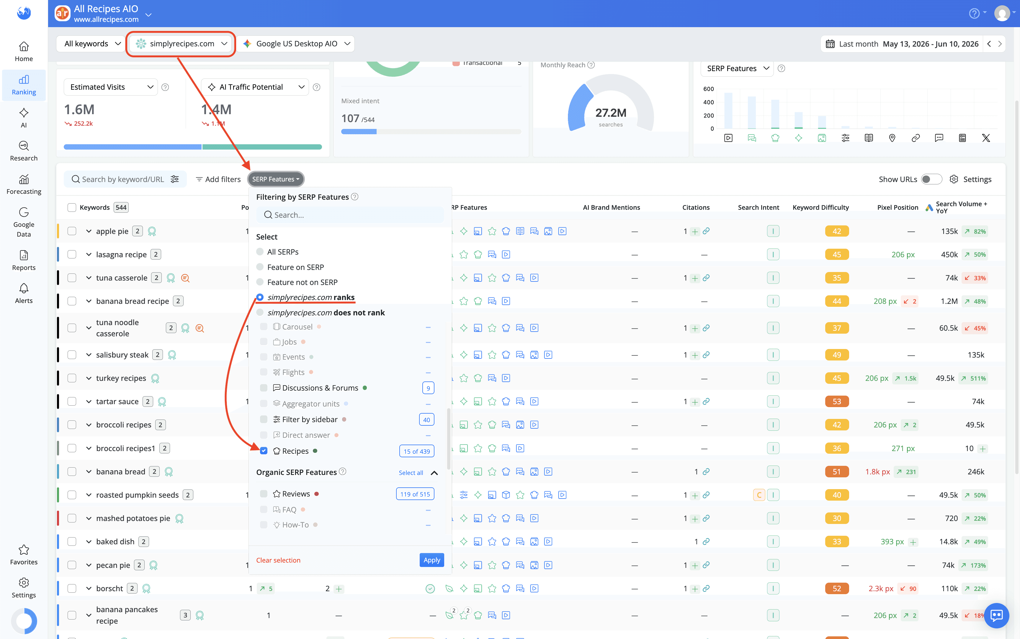This screenshot has height=639, width=1020.
Task: Open the Research section
Action: click(x=24, y=151)
